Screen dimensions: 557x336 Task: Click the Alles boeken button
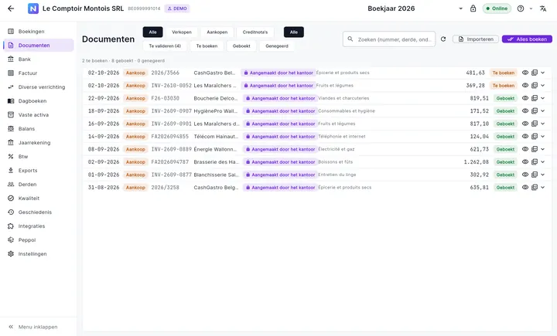(x=527, y=39)
